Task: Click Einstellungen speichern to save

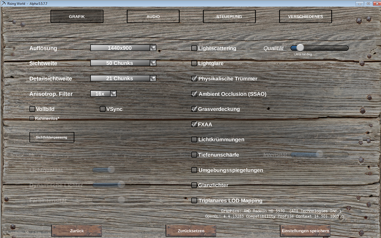Action: click(x=305, y=231)
